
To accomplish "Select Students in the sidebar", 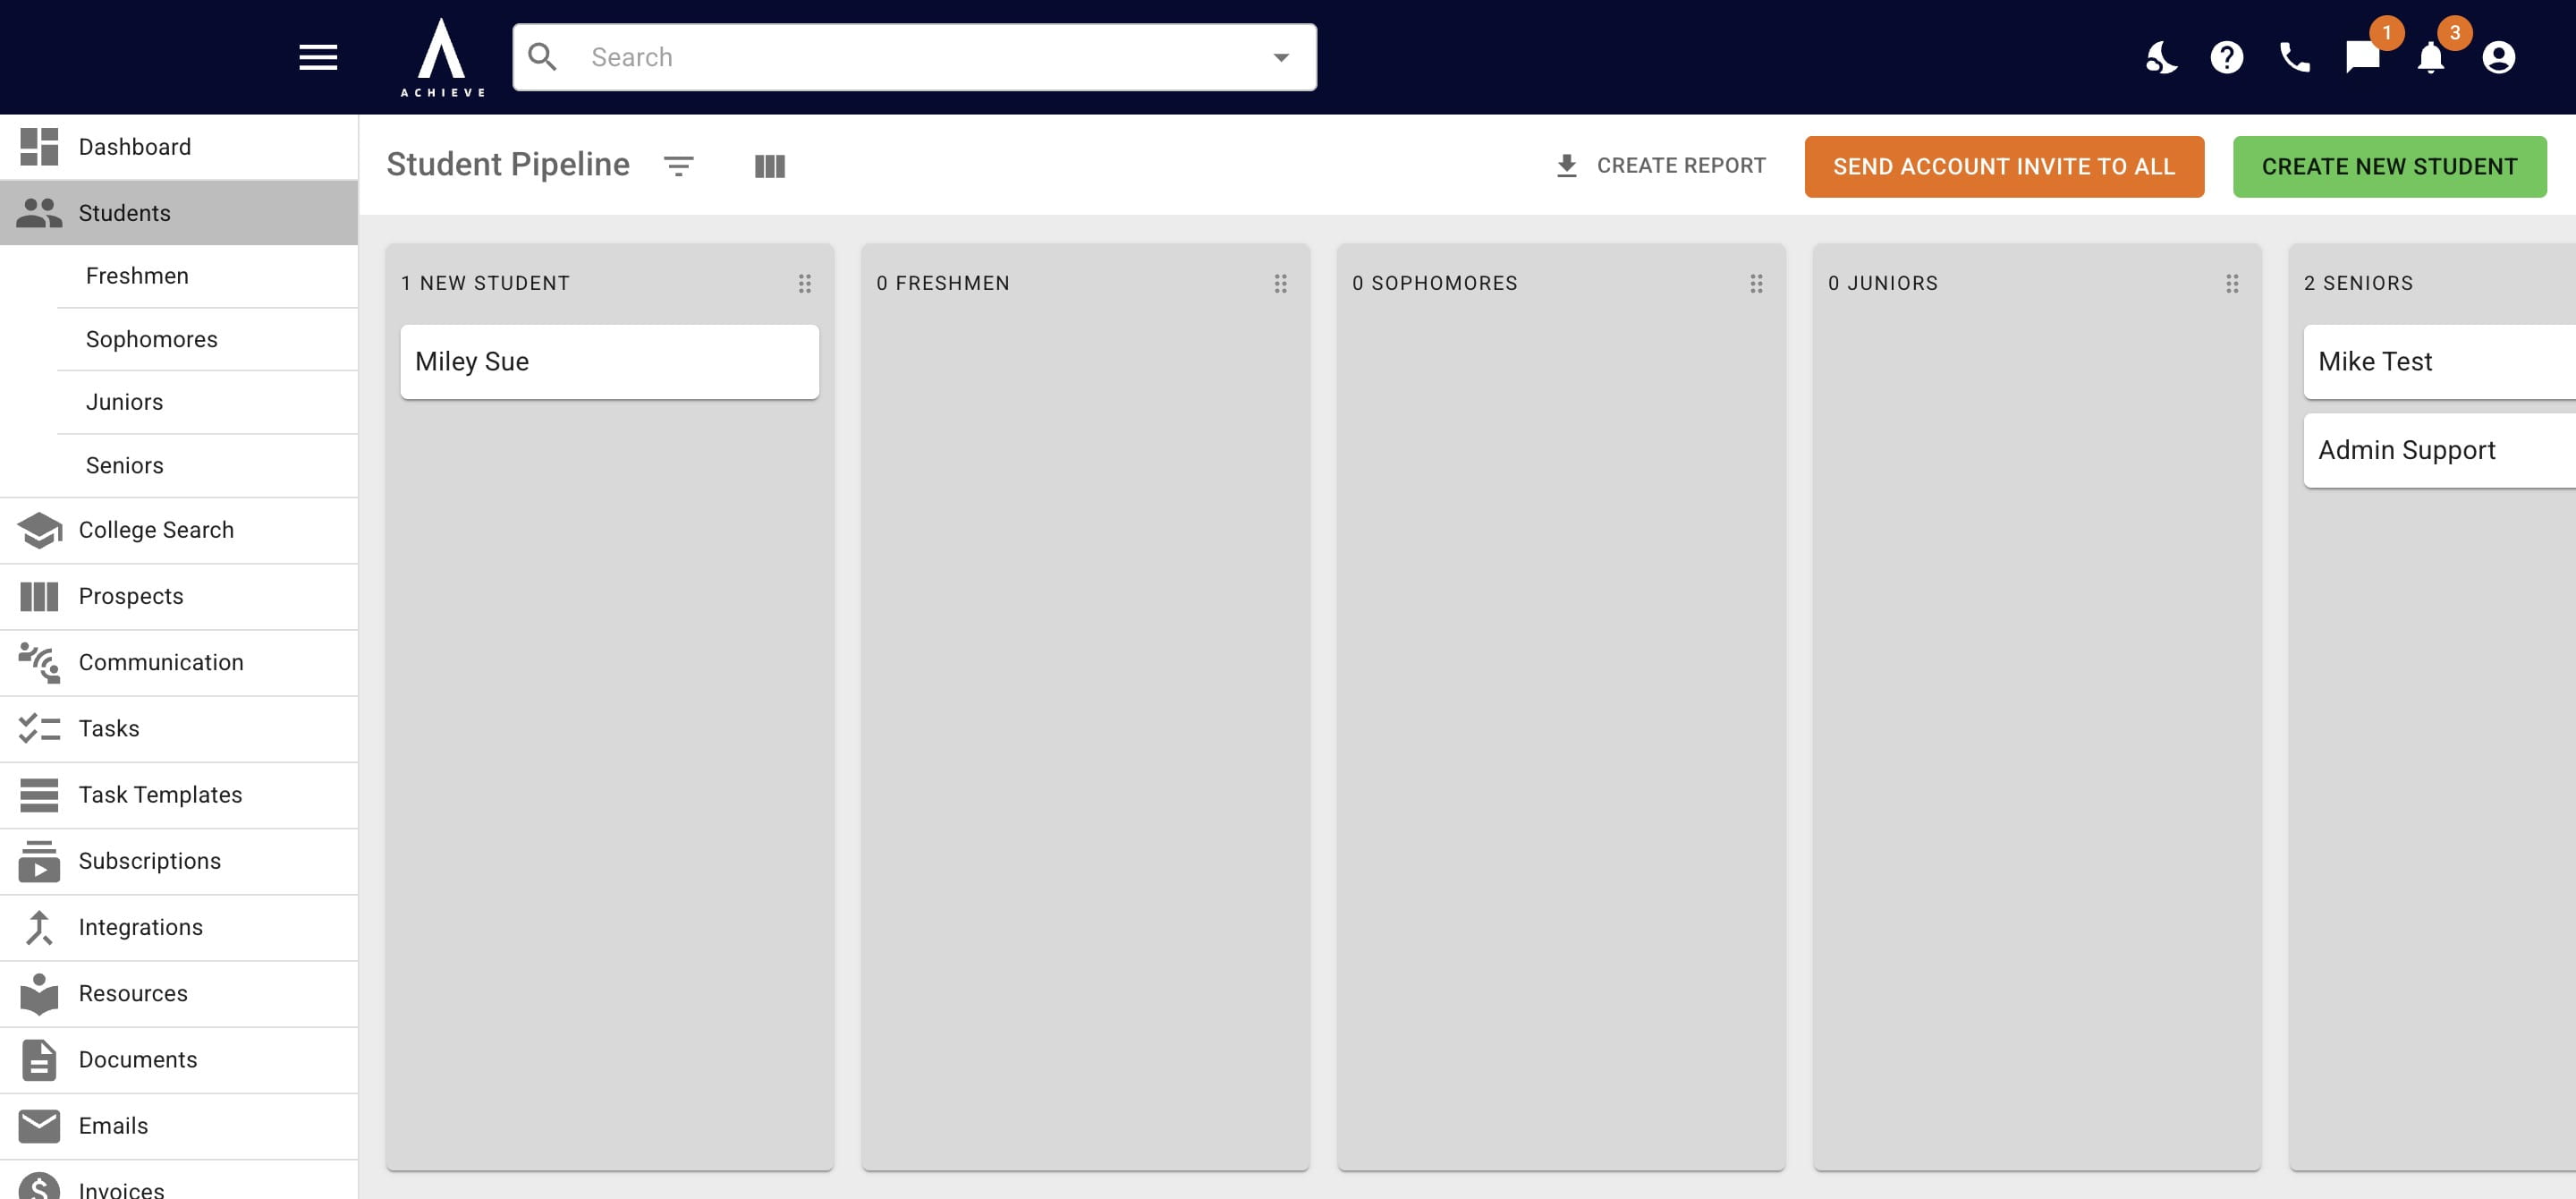I will tap(179, 213).
